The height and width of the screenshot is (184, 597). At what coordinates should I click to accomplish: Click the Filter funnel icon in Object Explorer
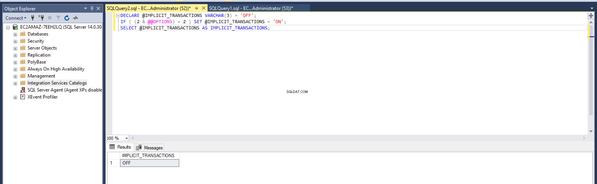coord(58,18)
